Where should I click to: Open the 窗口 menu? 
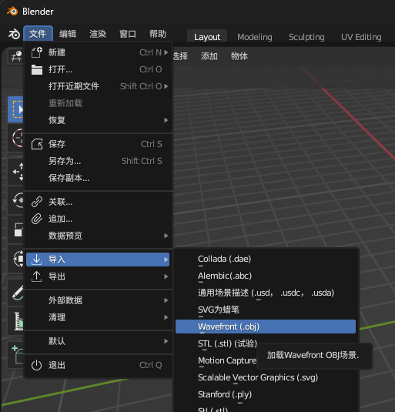[128, 34]
